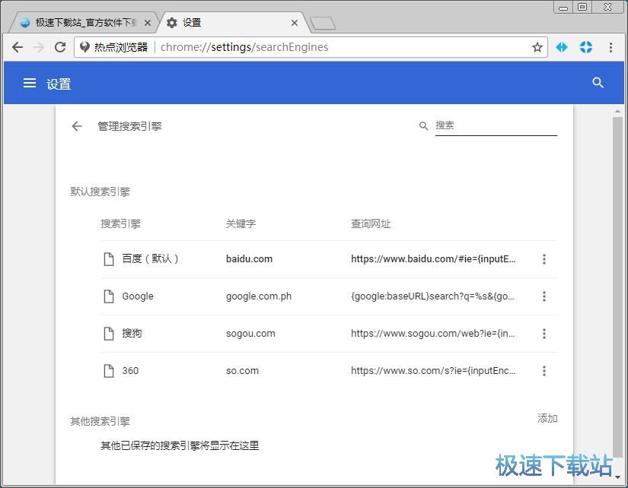
Task: Click the back navigation arrow in browser toolbar
Action: (x=17, y=46)
